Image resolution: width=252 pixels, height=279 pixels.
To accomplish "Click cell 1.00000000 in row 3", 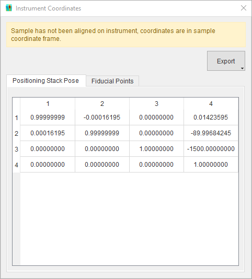I will (156, 149).
